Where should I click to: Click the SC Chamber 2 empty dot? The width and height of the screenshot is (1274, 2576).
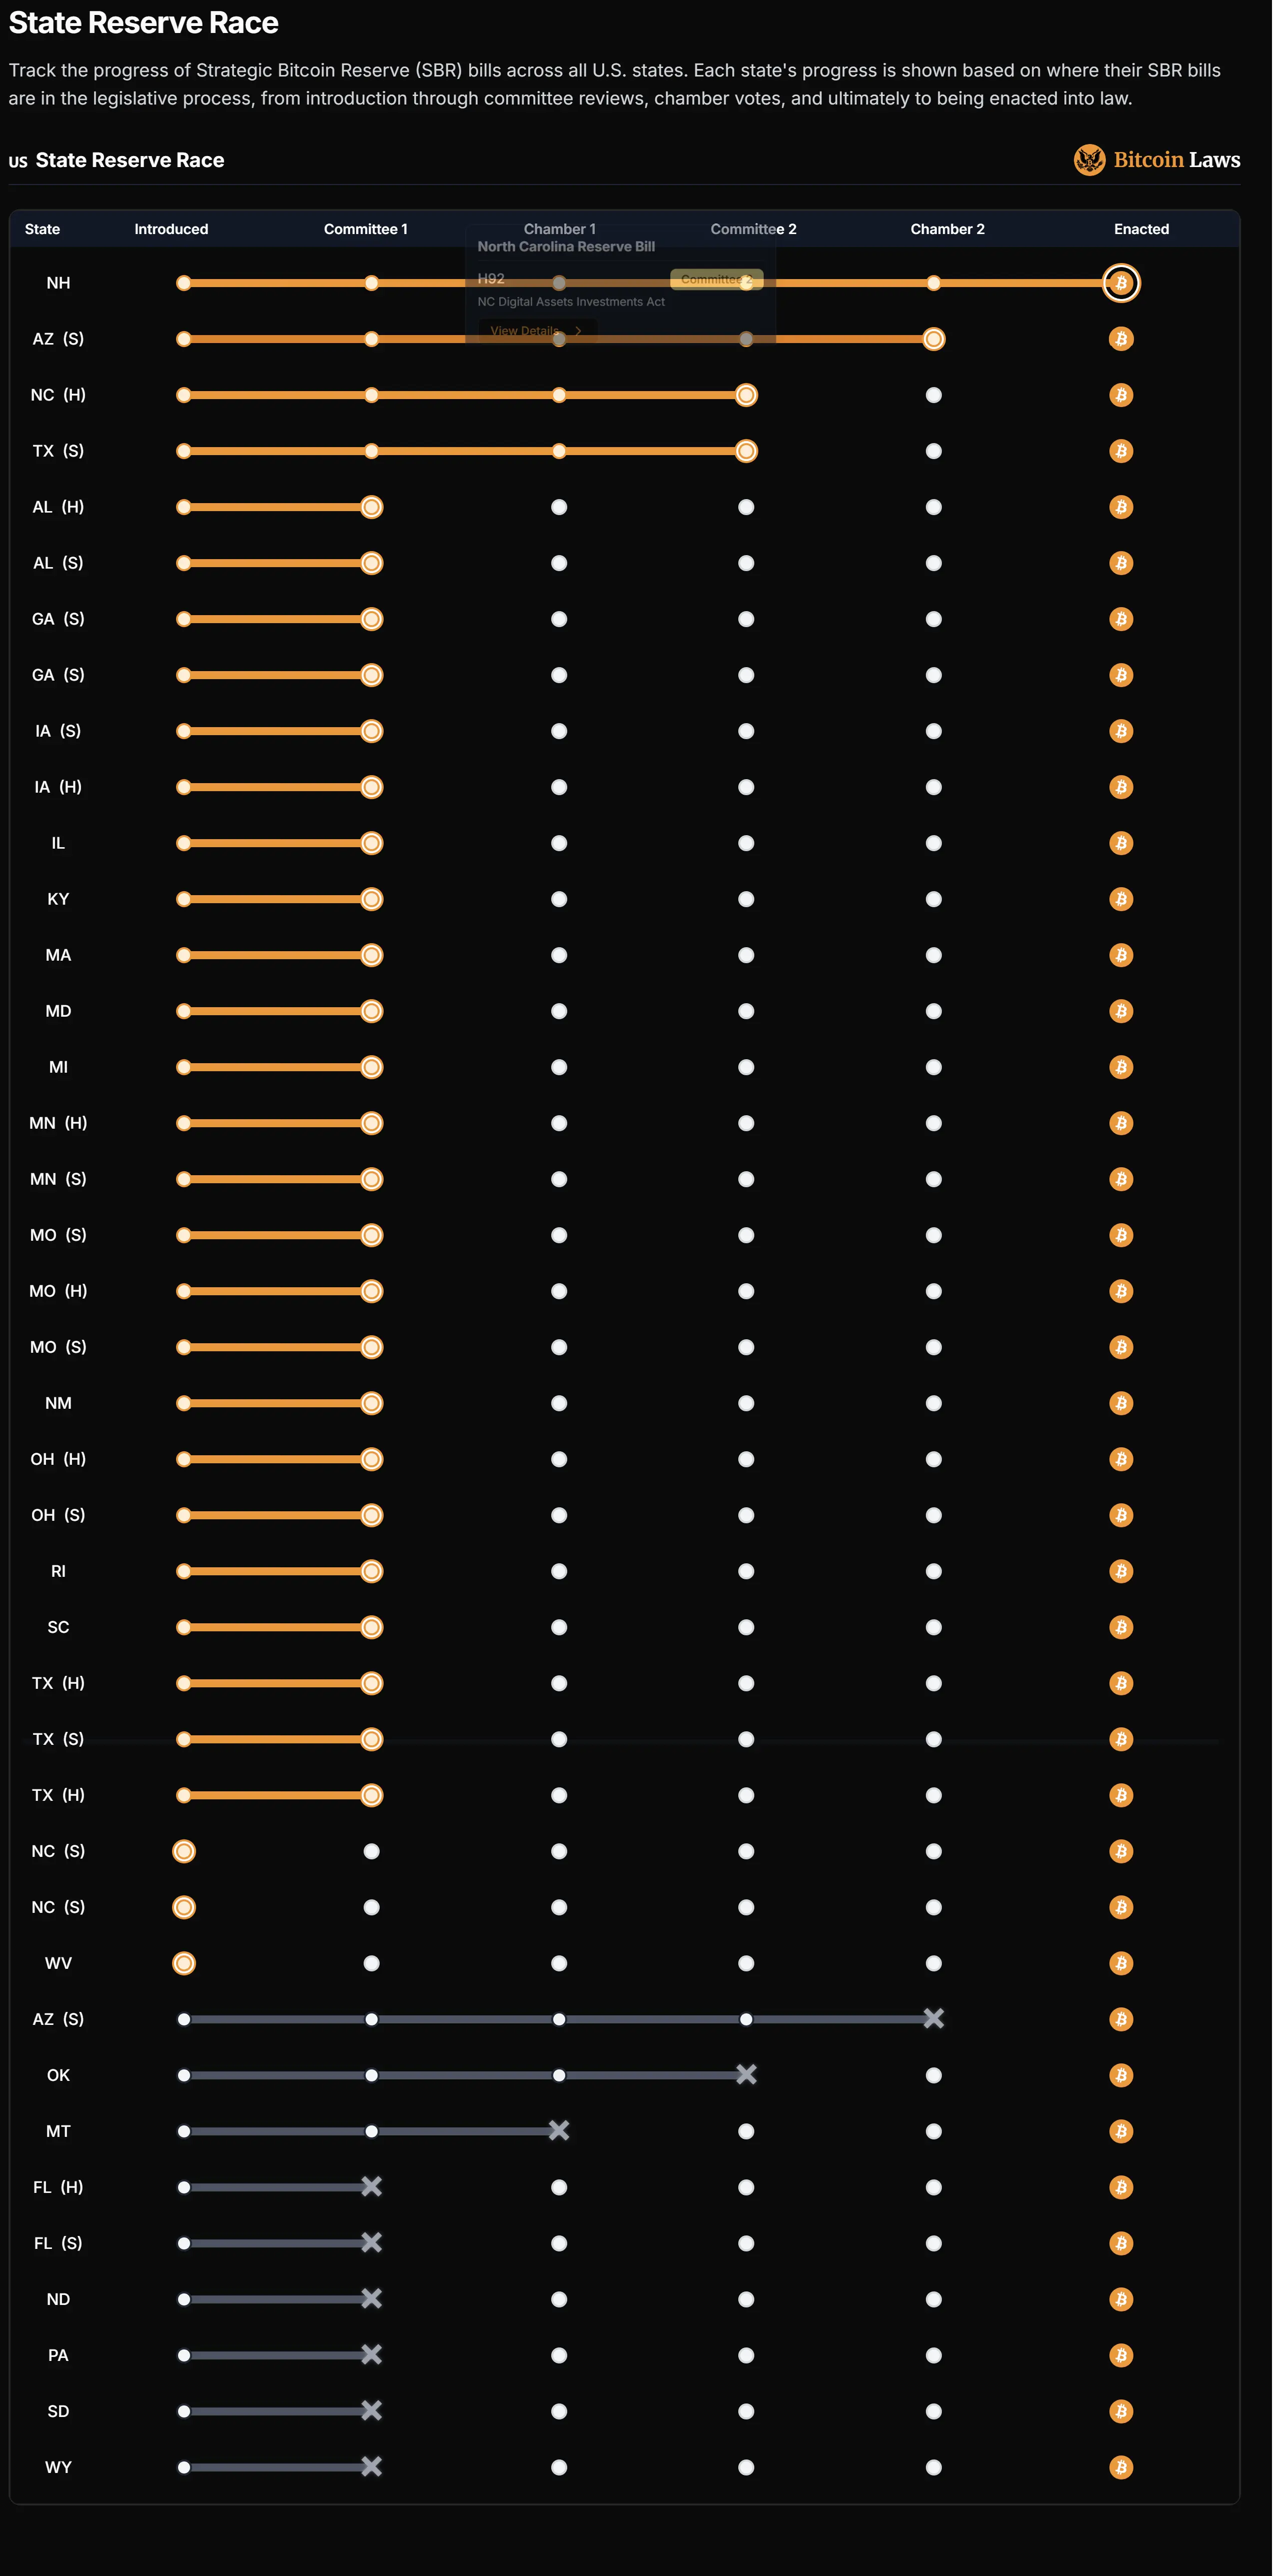[933, 1627]
